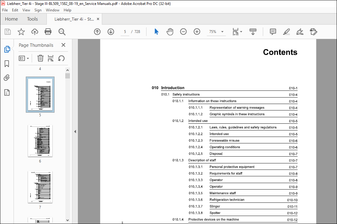Select the page 7 thumbnail
This screenshot has width=337, height=224.
point(40,187)
